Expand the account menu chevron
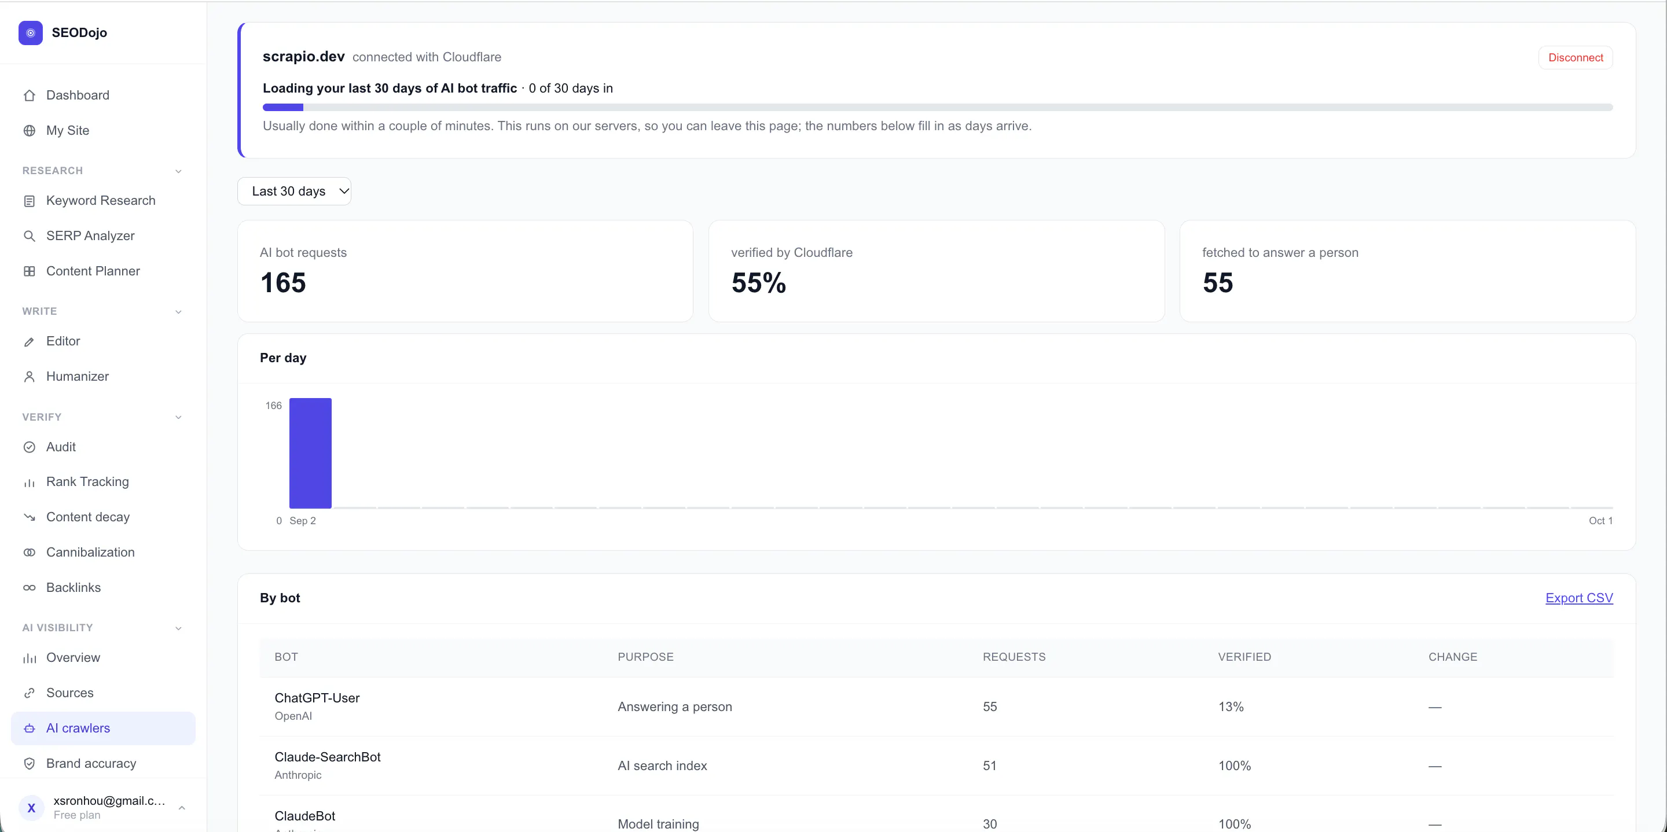The image size is (1667, 832). coord(182,808)
